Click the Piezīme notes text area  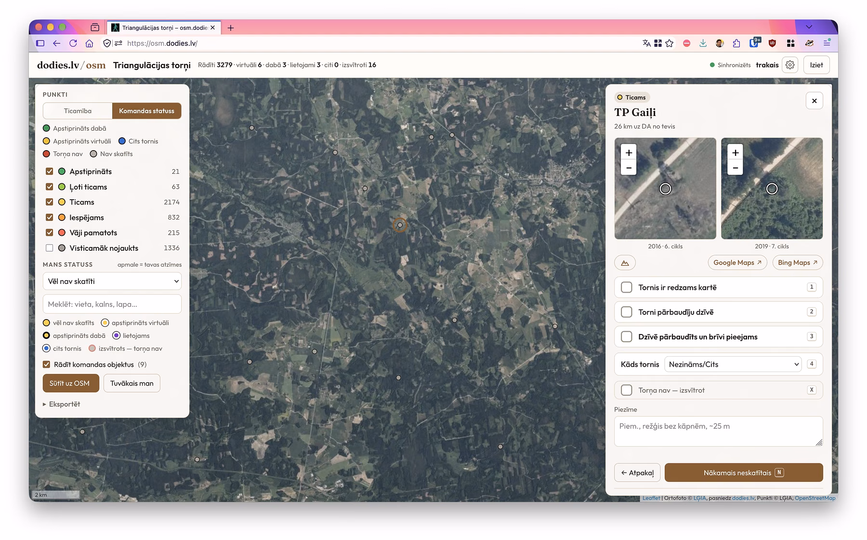[x=718, y=431]
